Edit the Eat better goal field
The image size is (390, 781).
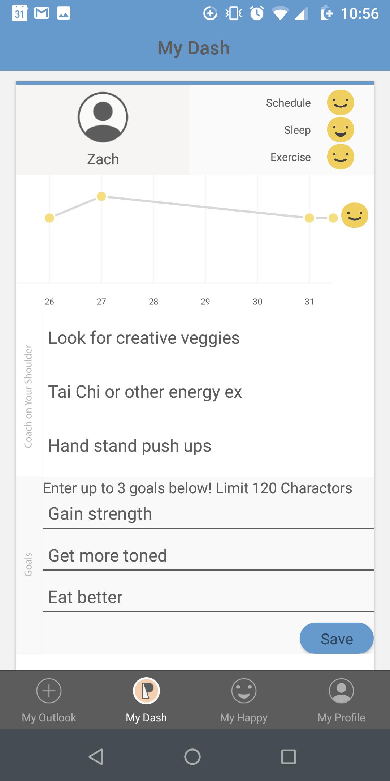pyautogui.click(x=208, y=597)
